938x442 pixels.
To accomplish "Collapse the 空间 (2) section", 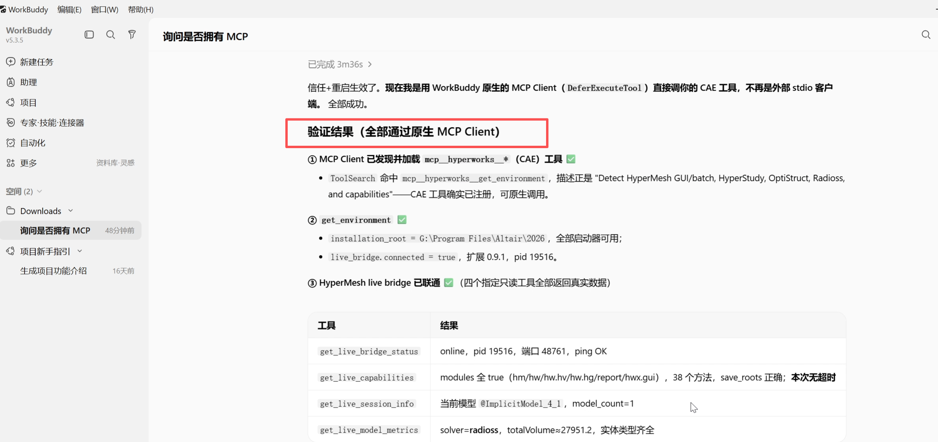I will click(39, 191).
